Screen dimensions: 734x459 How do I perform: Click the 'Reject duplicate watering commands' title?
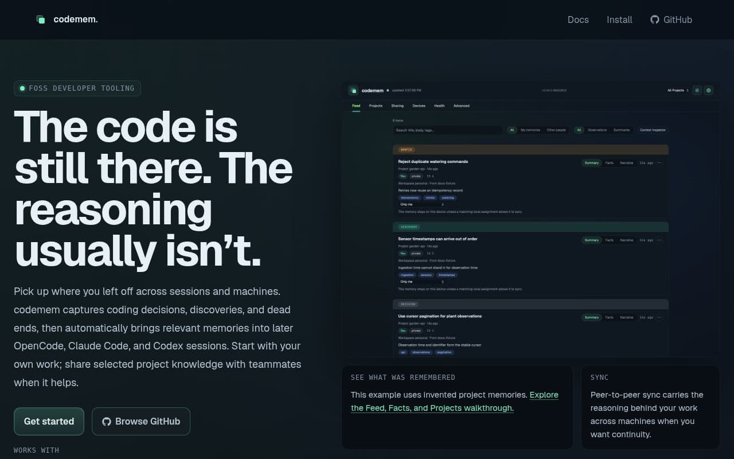433,162
